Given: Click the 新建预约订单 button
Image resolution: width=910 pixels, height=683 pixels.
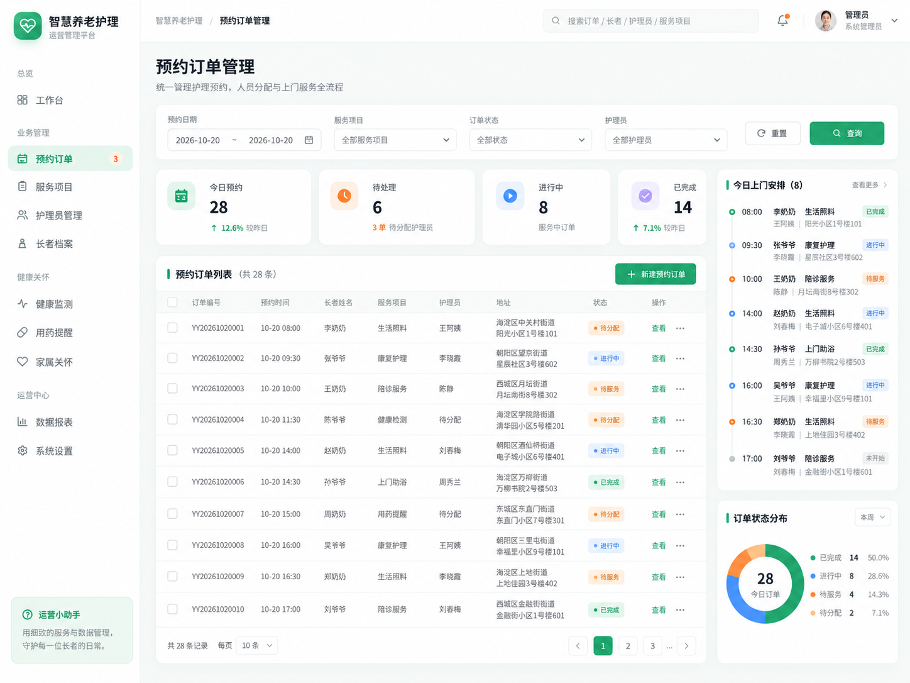Looking at the screenshot, I should point(655,274).
